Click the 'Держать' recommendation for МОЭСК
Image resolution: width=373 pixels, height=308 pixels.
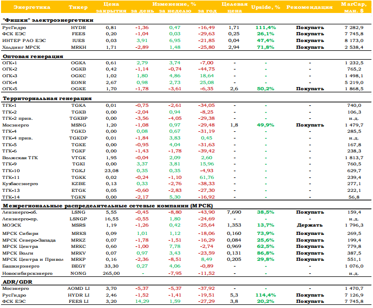(x=310, y=225)
